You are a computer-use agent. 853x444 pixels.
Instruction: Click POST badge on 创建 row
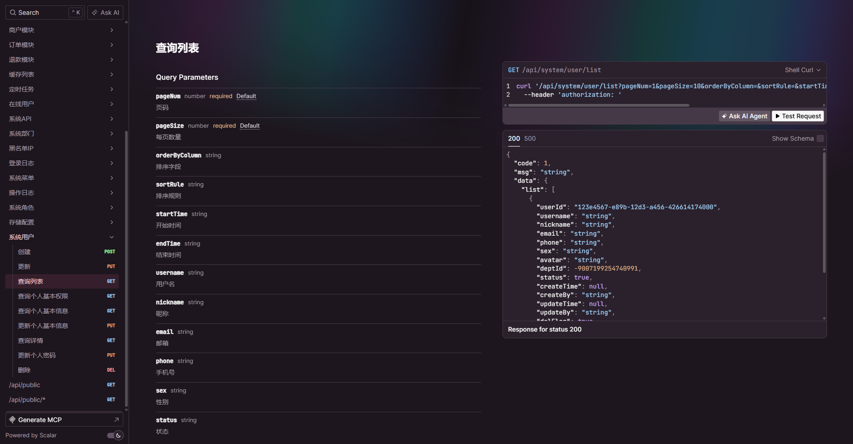(x=110, y=252)
